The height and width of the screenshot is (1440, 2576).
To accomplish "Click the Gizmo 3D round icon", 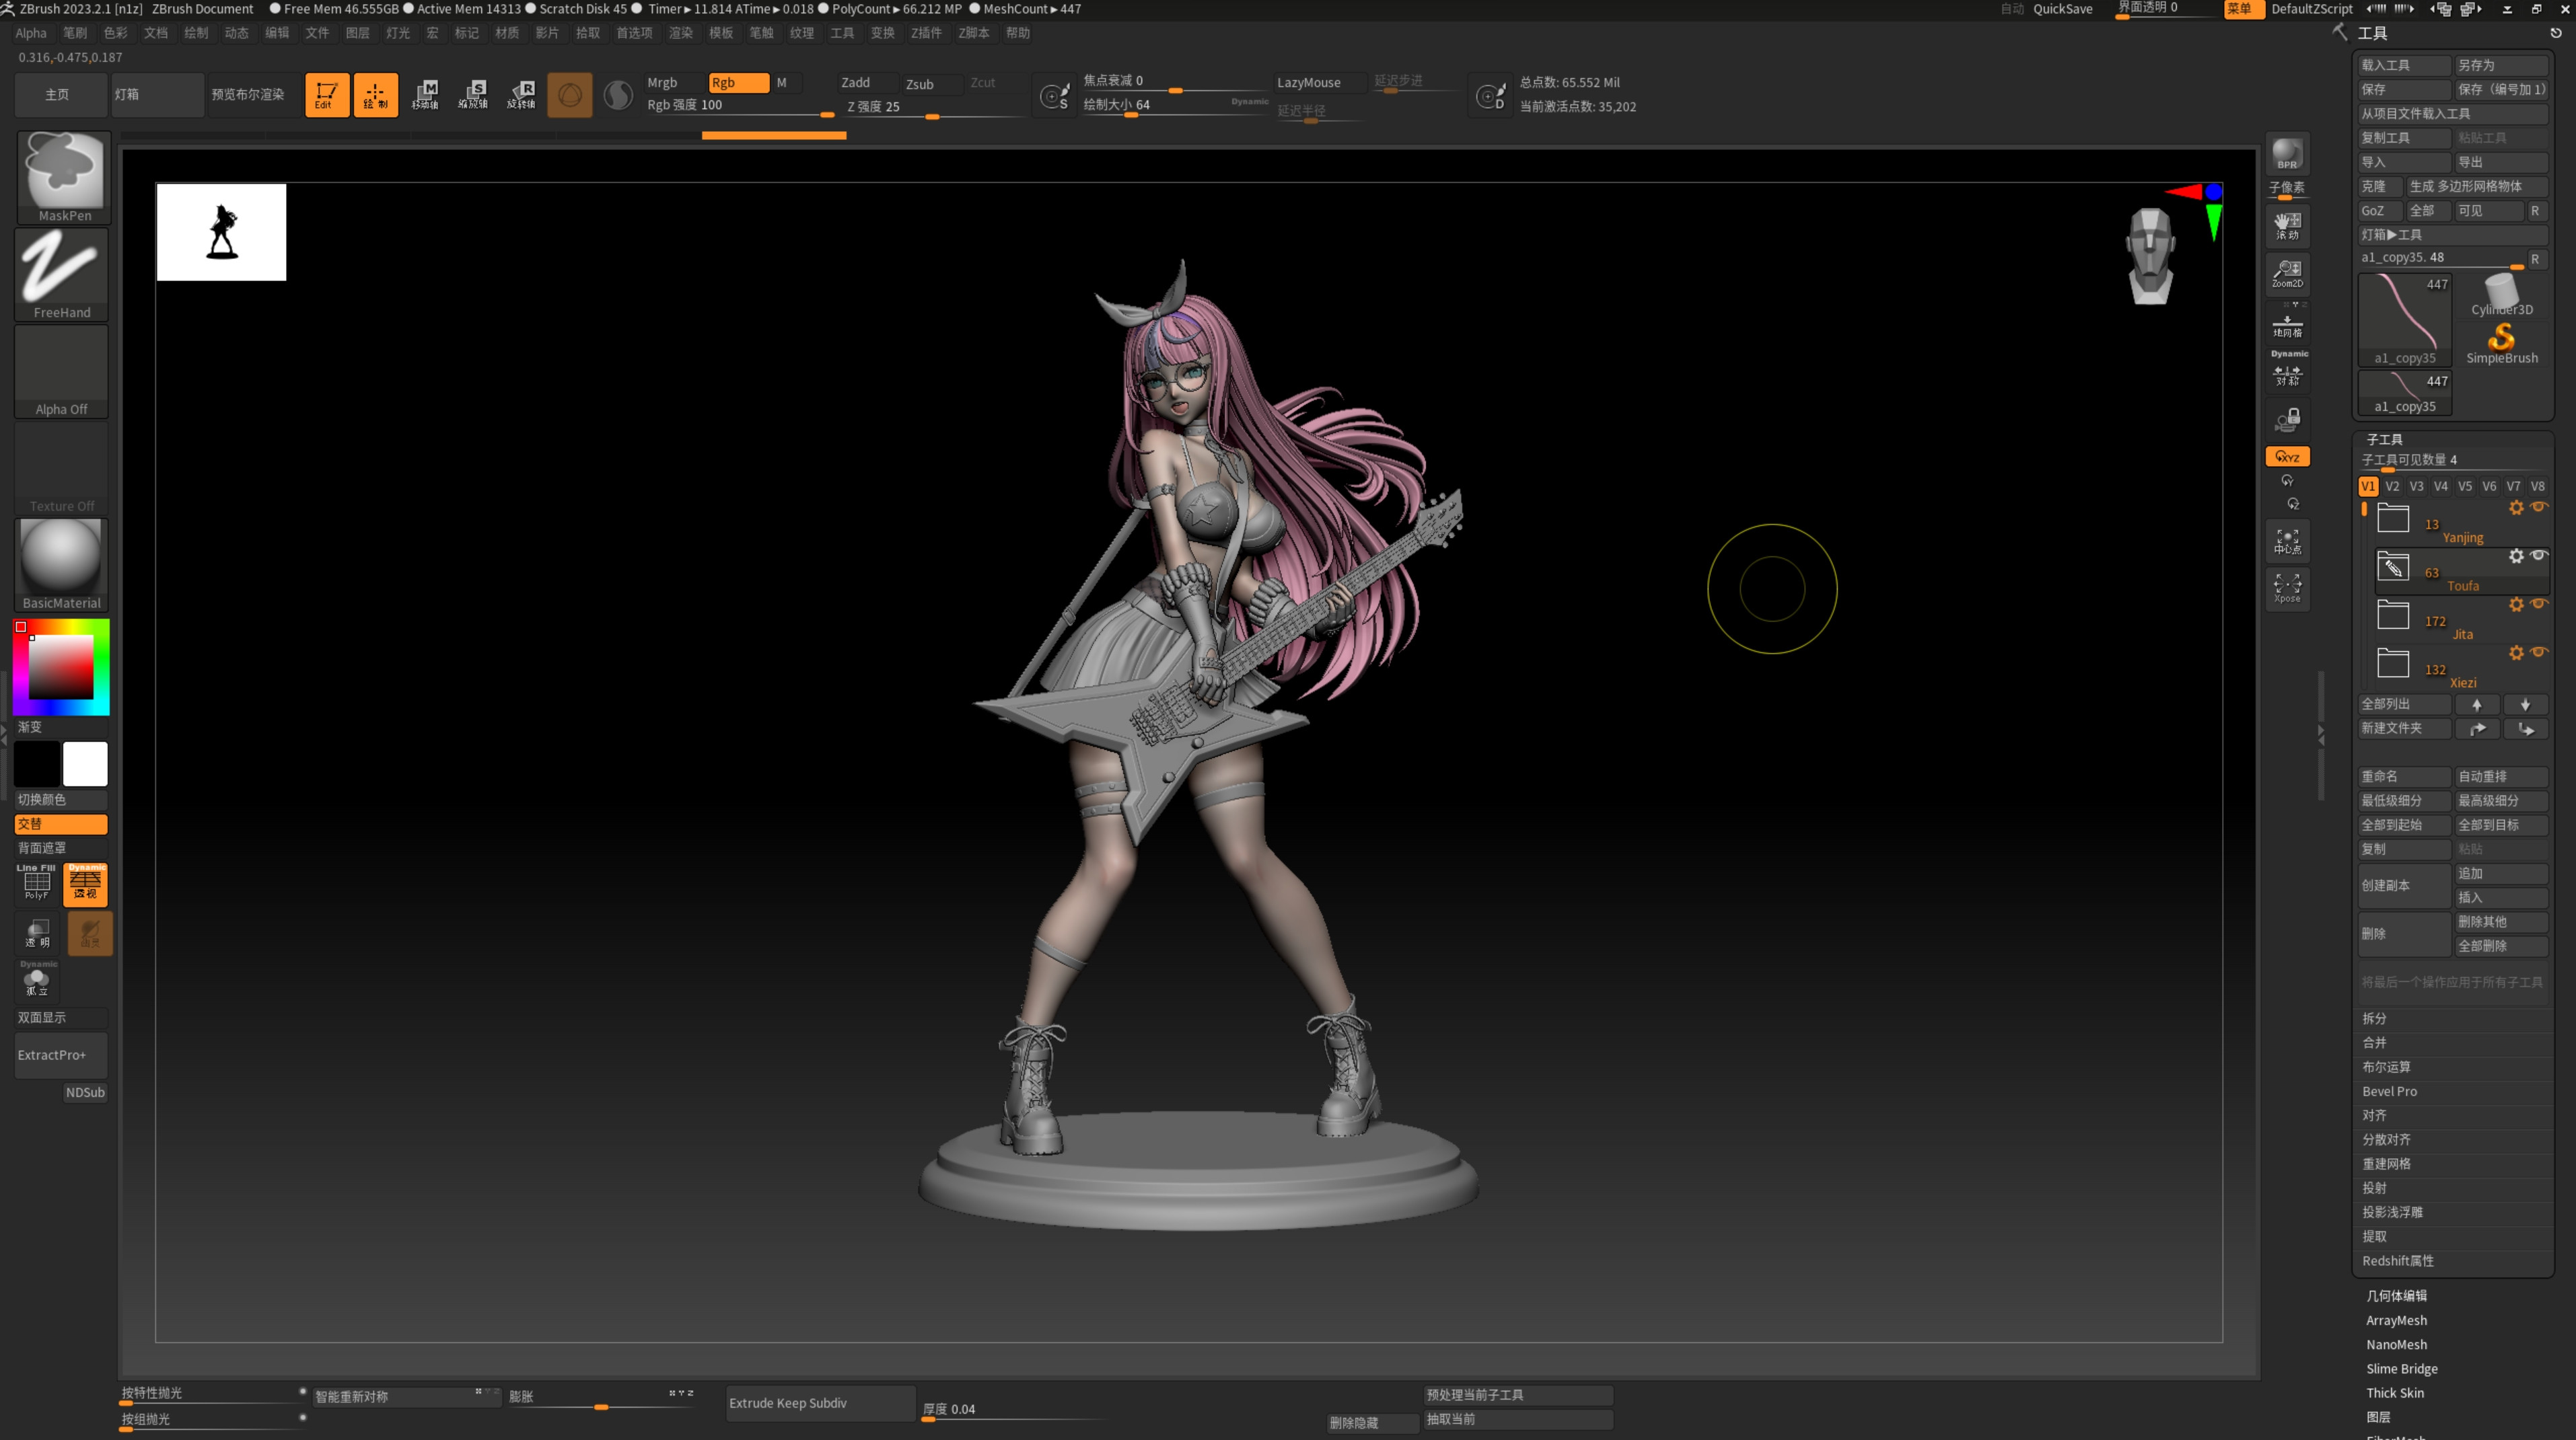I will (570, 95).
